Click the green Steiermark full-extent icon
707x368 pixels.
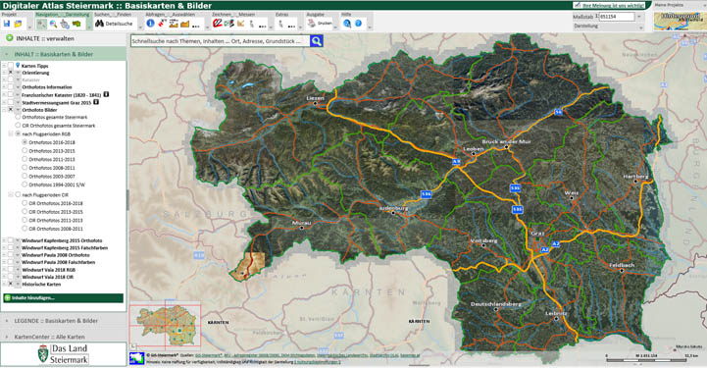pos(76,24)
